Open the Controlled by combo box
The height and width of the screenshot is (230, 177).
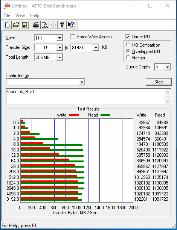tap(46, 82)
